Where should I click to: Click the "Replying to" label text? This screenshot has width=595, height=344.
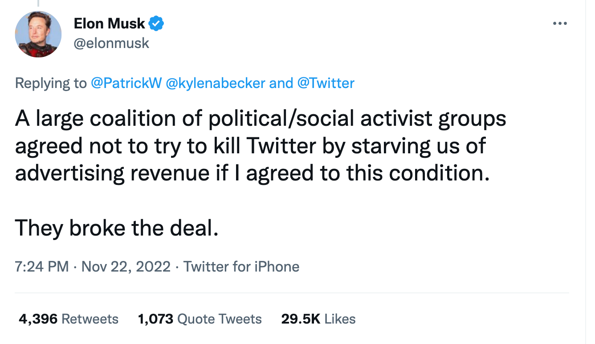51,83
